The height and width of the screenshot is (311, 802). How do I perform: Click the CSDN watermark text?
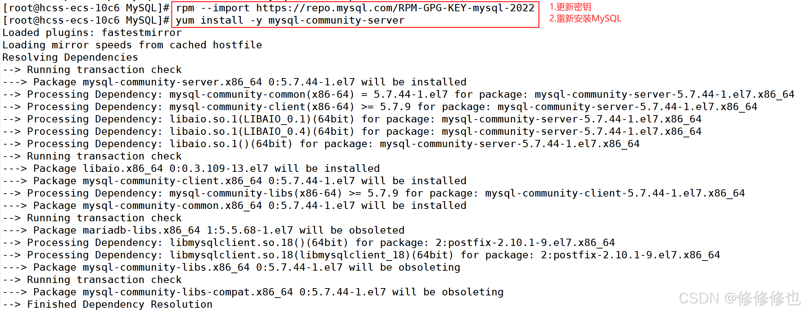(739, 298)
